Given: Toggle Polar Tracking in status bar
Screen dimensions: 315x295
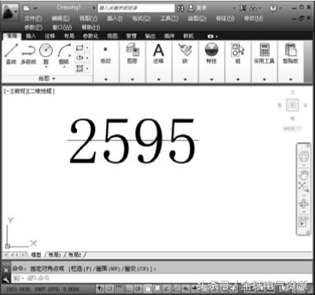Looking at the screenshot, I should 138,289.
